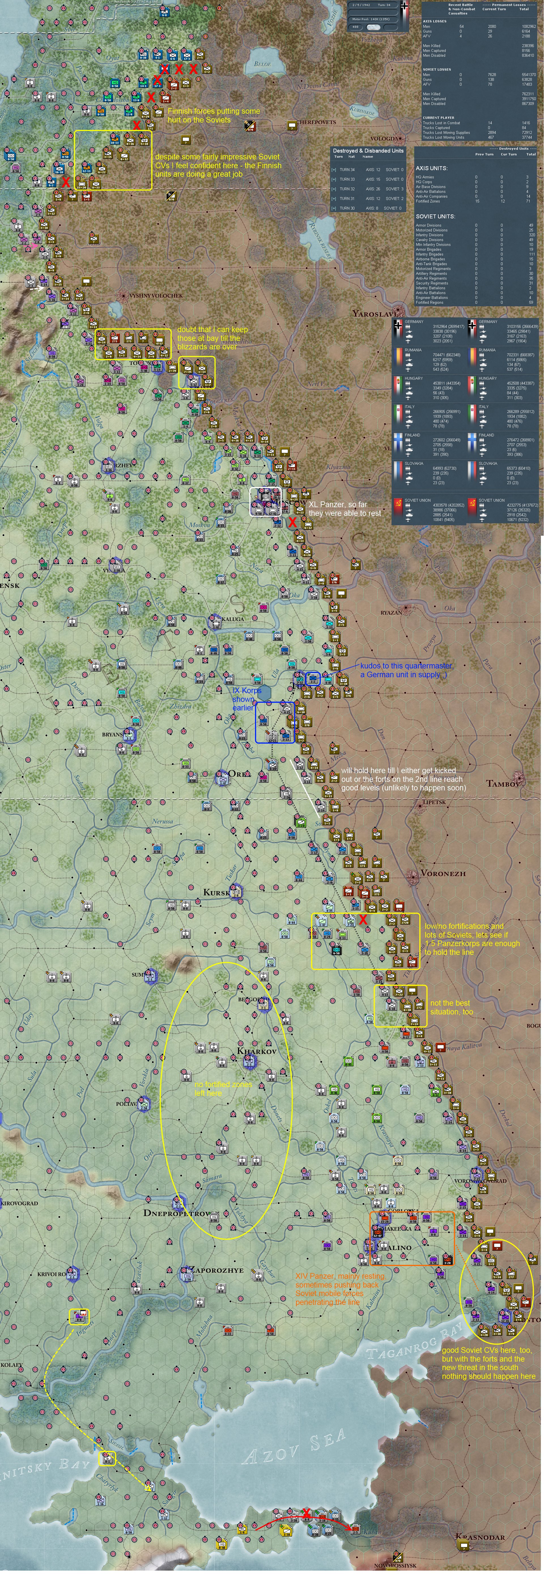Expand the TURN 34 destroyed units row

[334, 169]
